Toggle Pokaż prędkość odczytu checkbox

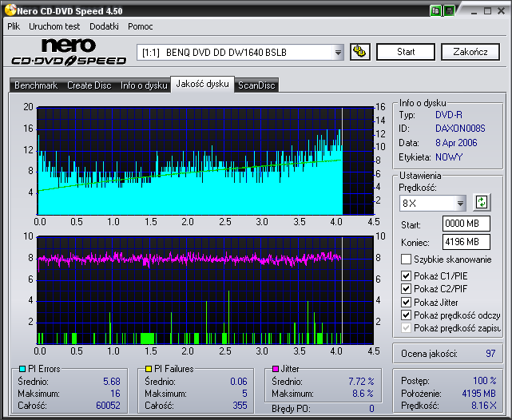pos(406,315)
